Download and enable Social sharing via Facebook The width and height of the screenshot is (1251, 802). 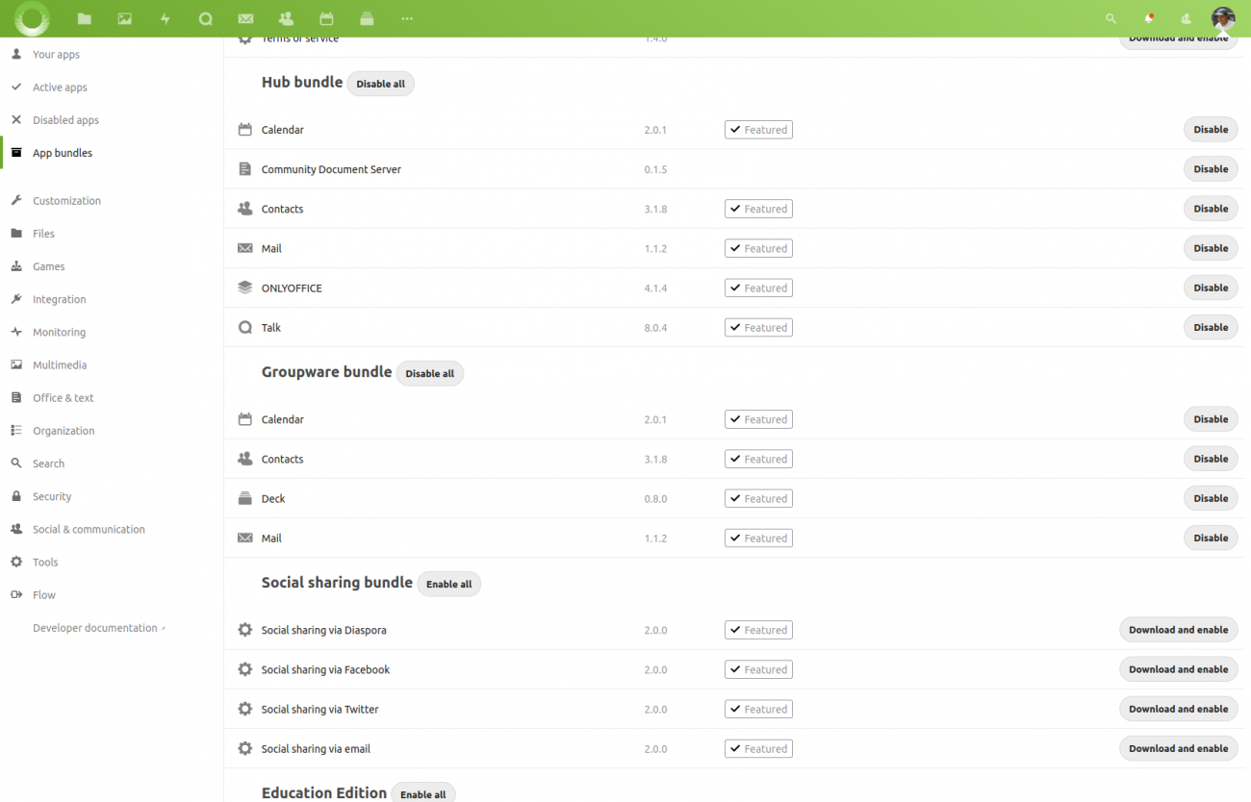[1179, 669]
